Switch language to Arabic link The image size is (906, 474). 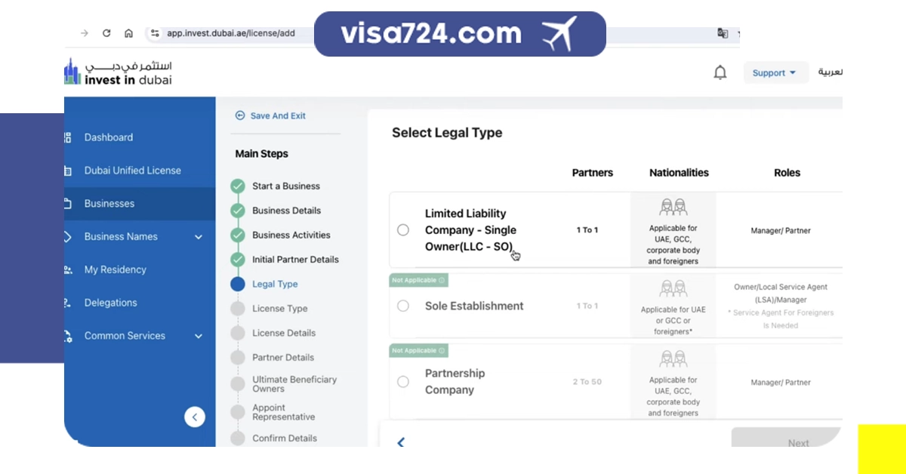pos(830,72)
